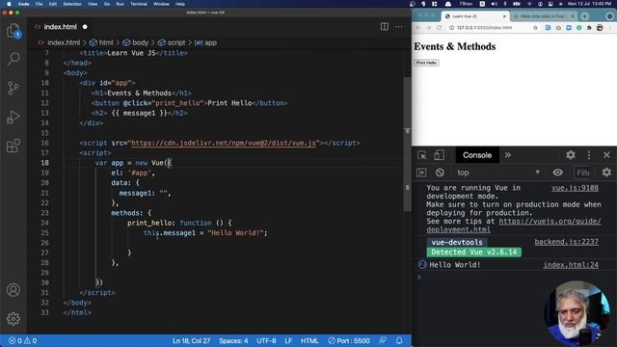
Task: Click the errors and warnings status indicator
Action: point(23,340)
